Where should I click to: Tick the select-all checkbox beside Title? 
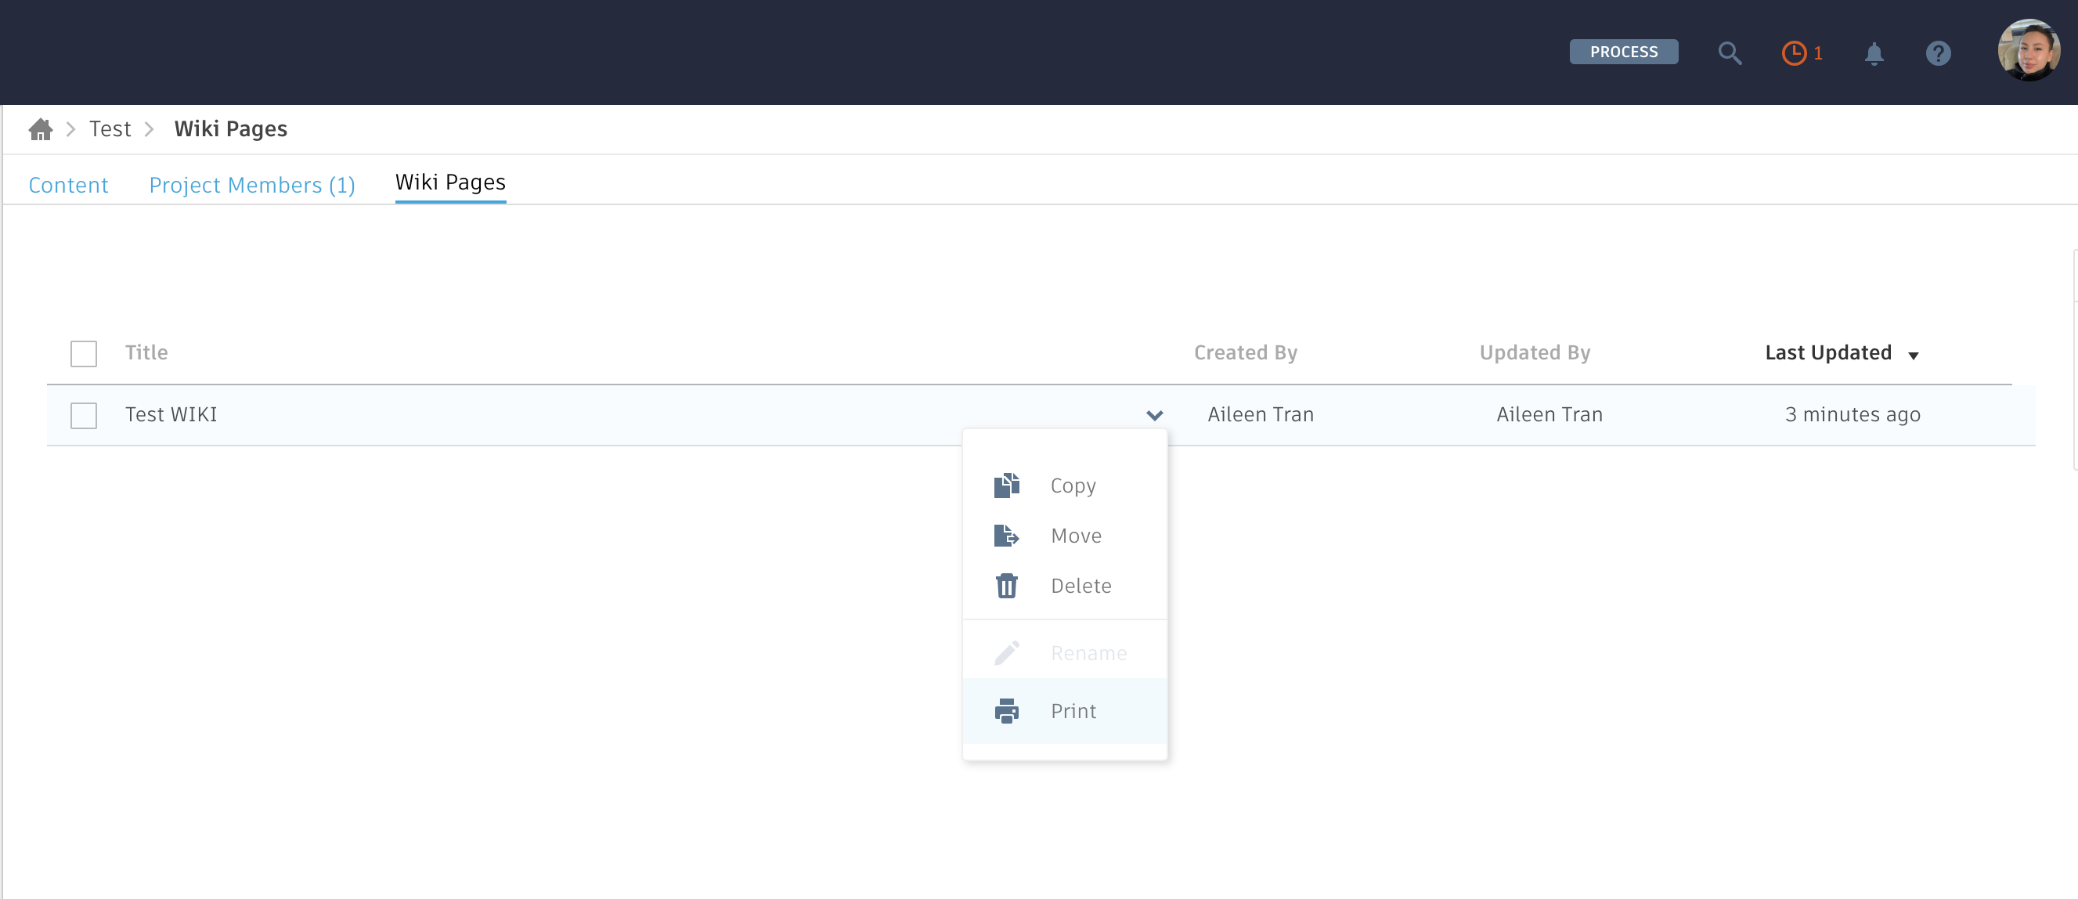click(x=84, y=353)
